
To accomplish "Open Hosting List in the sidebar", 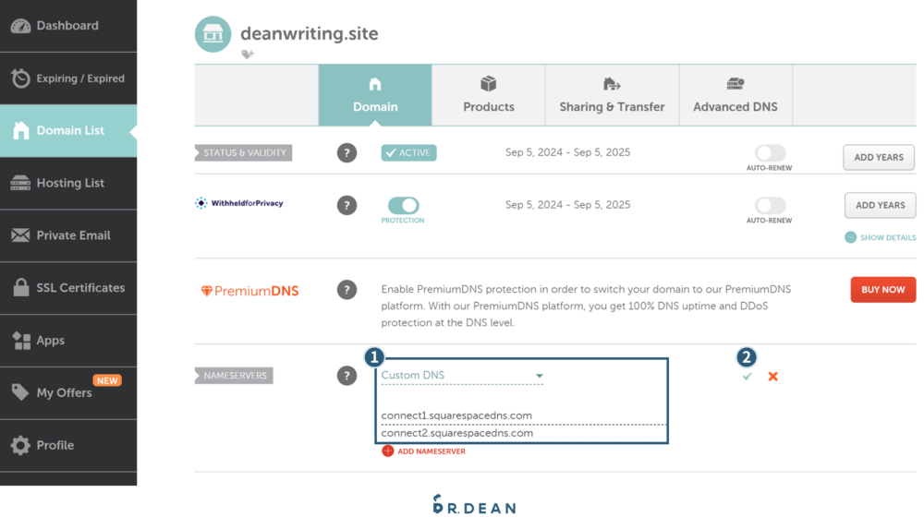I will click(x=69, y=183).
